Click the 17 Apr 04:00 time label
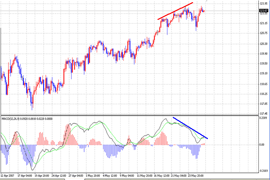 click(x=25, y=176)
